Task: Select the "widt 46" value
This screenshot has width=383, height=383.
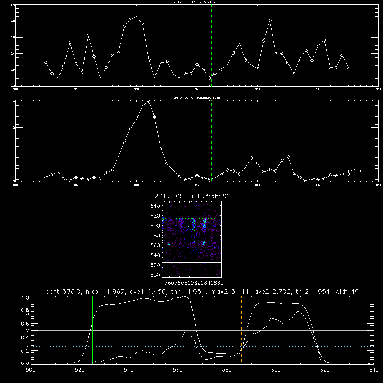Action: click(347, 291)
